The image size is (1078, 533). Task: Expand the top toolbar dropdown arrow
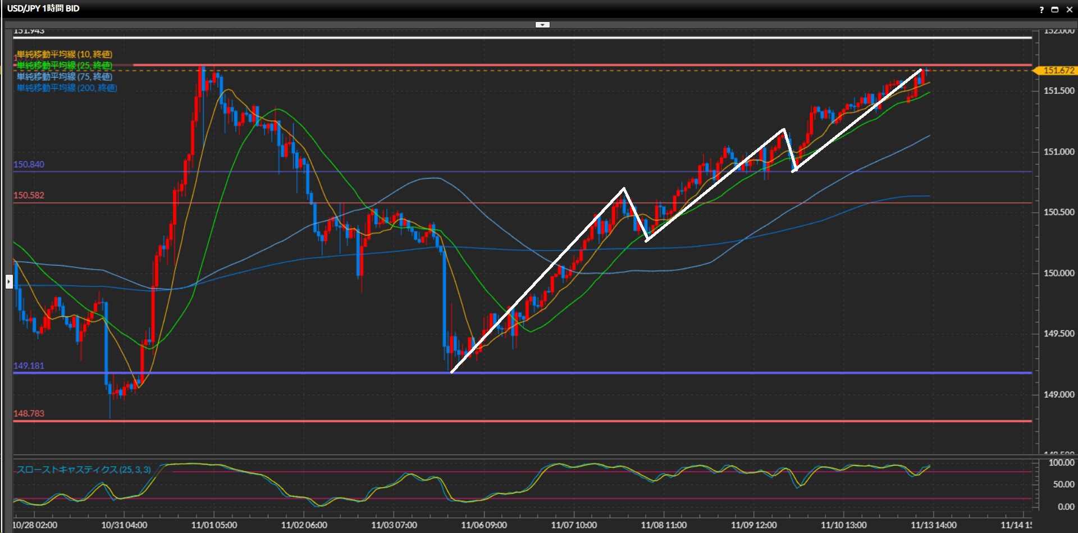[542, 25]
